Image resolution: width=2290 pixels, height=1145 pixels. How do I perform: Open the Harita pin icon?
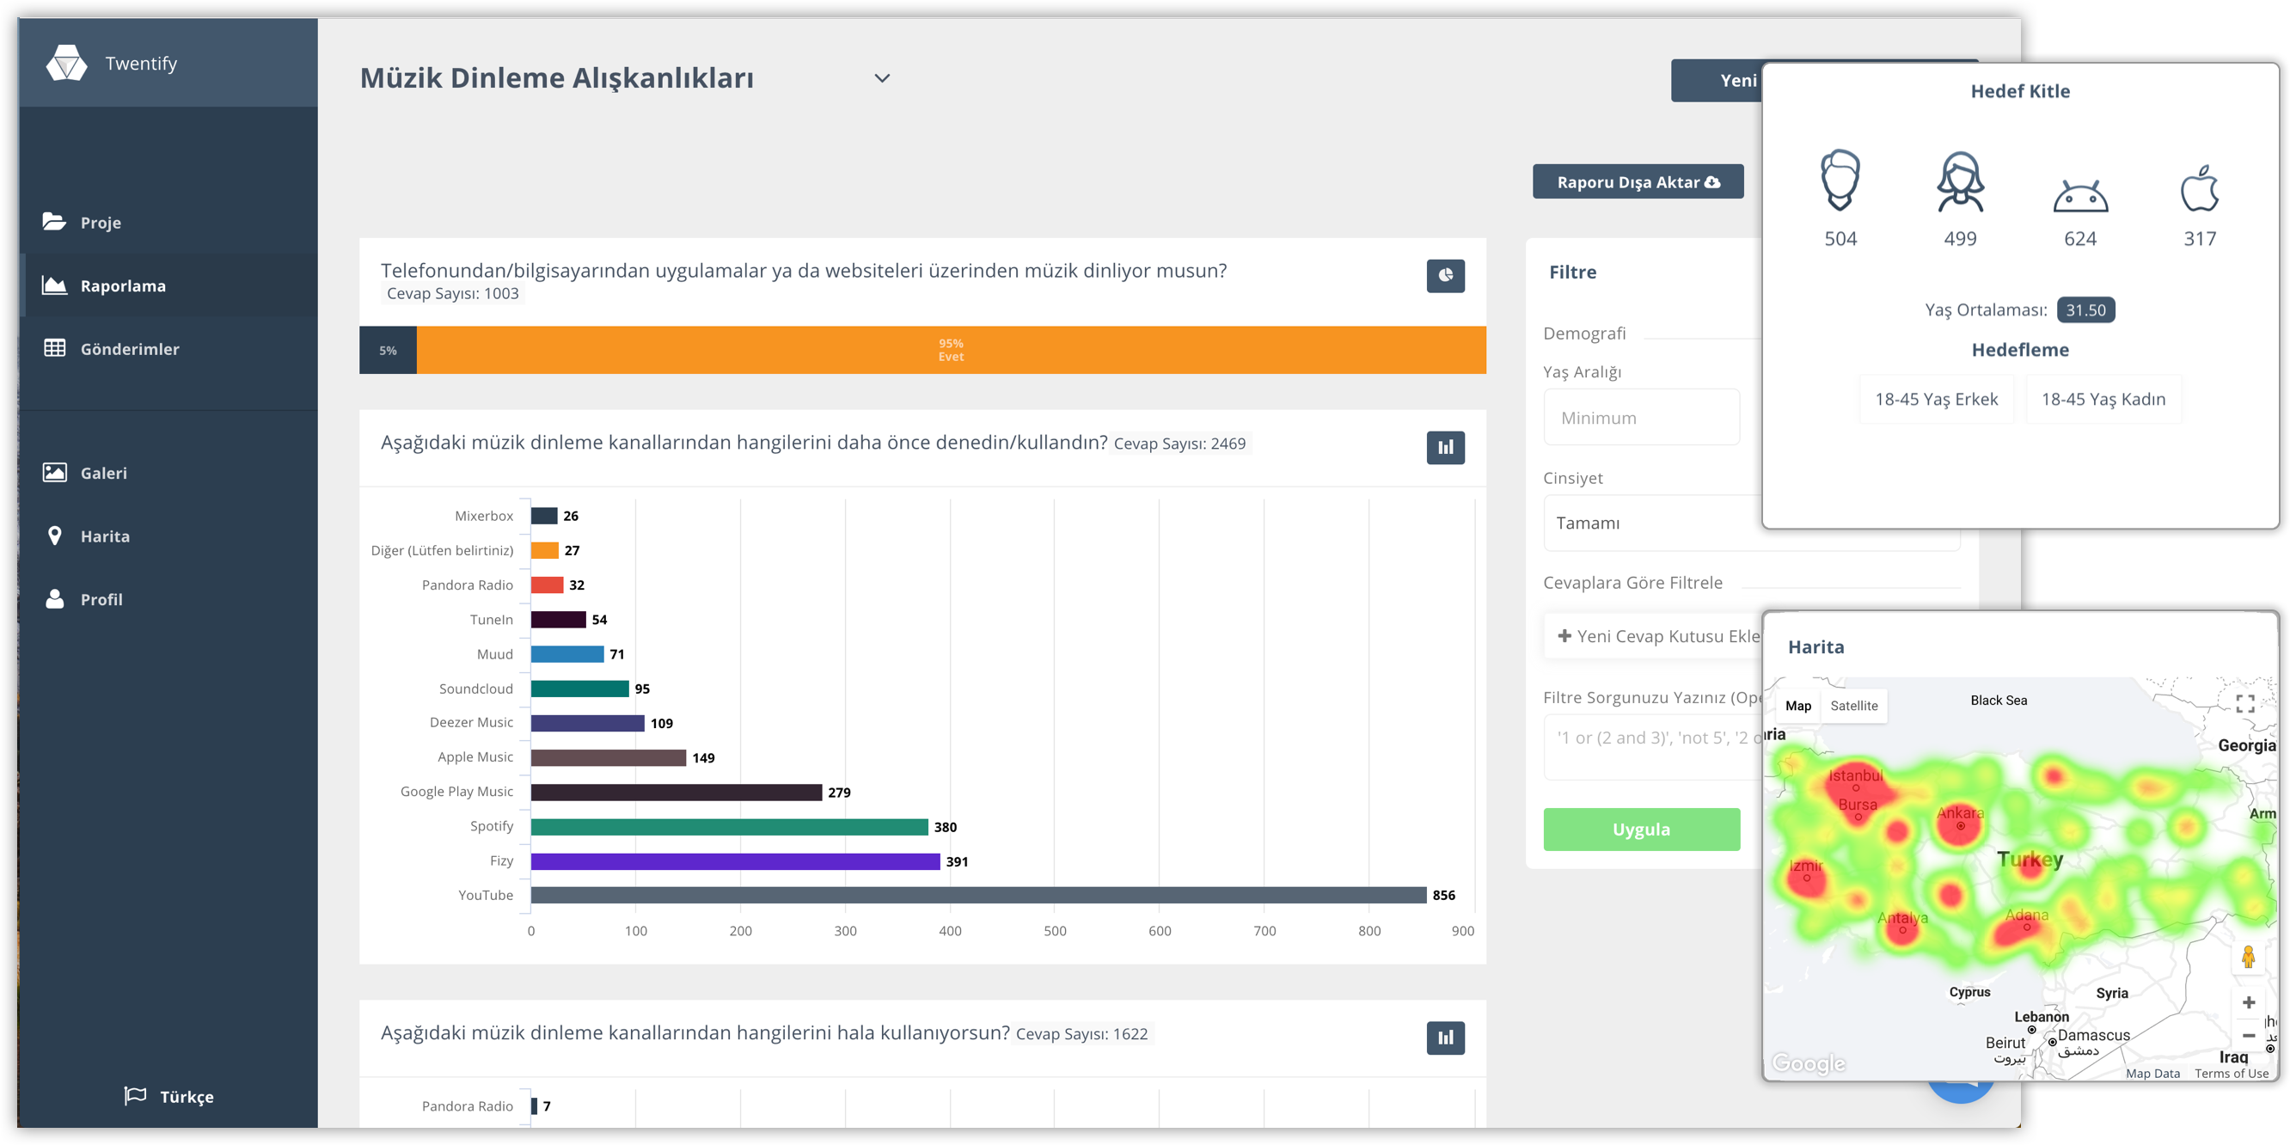pos(54,536)
